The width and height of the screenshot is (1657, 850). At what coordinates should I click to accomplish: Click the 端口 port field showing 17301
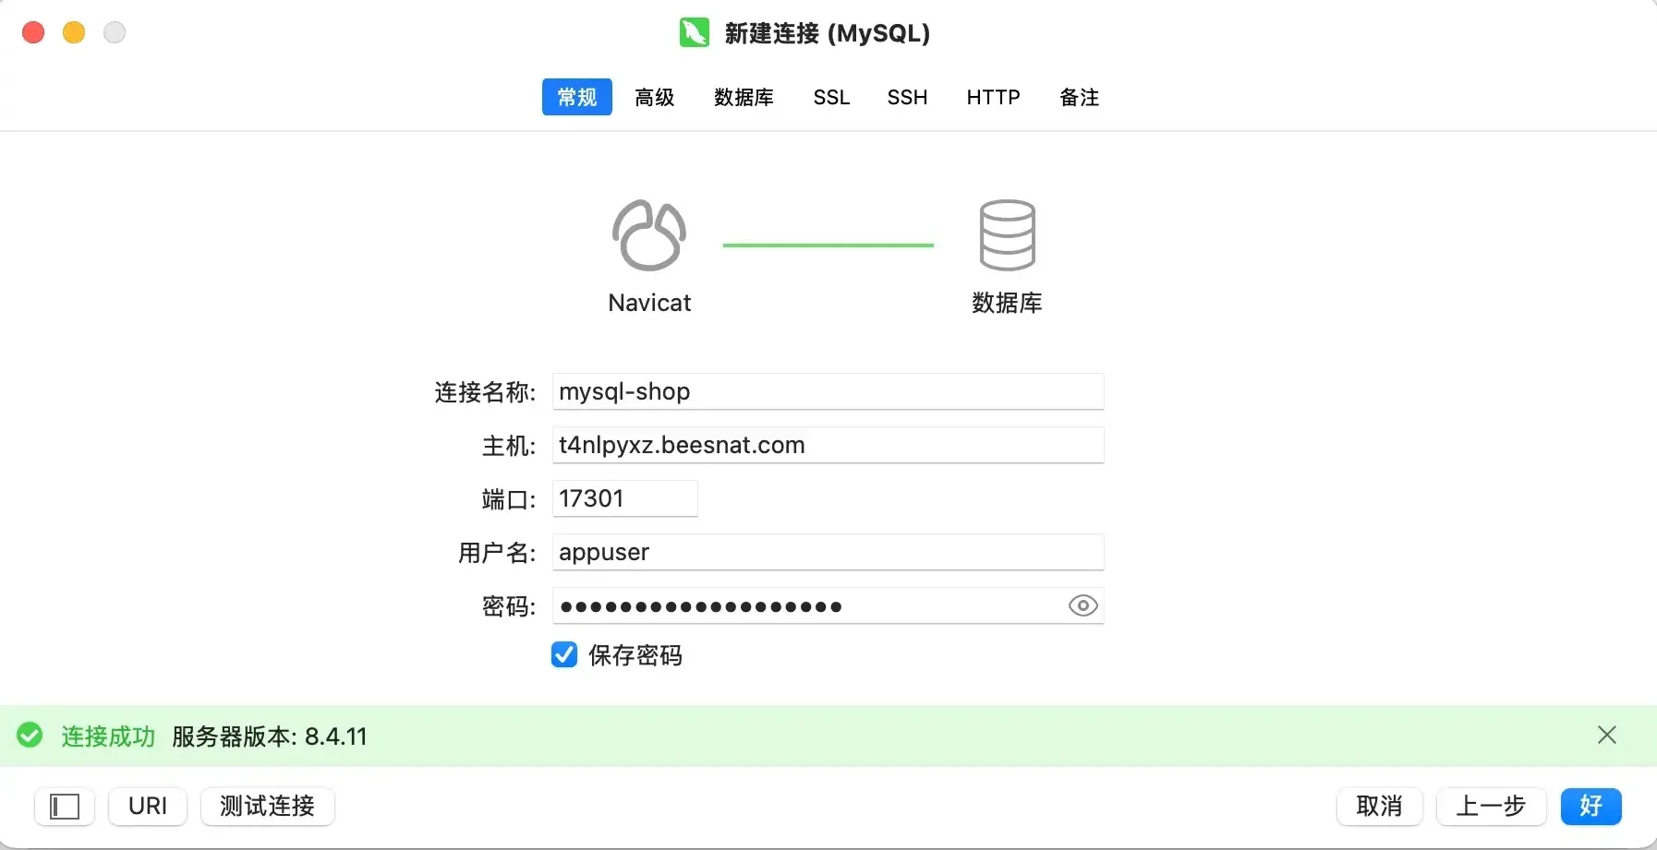624,498
